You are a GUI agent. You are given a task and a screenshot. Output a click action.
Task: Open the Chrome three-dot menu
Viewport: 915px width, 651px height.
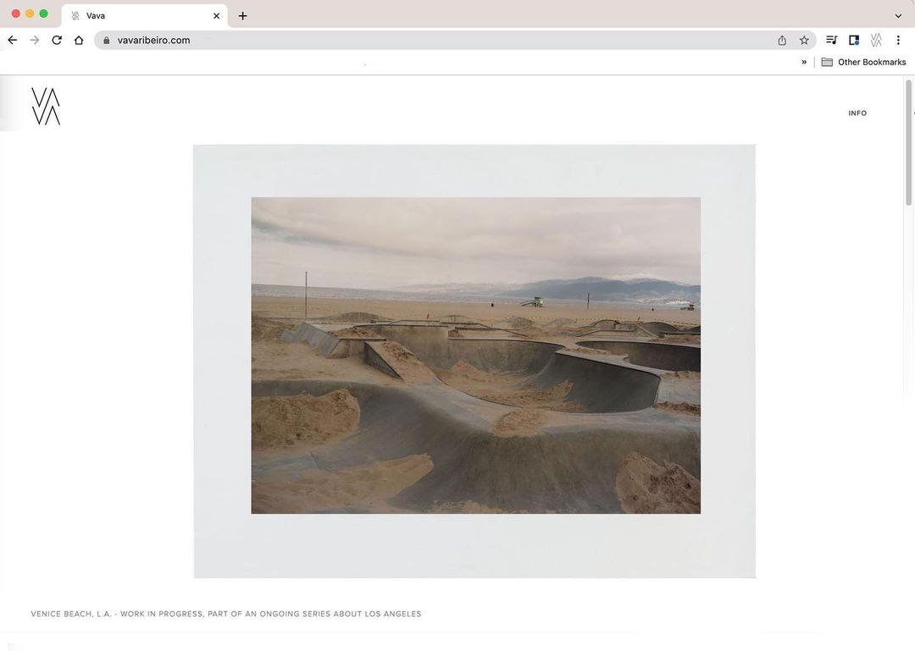pyautogui.click(x=898, y=41)
